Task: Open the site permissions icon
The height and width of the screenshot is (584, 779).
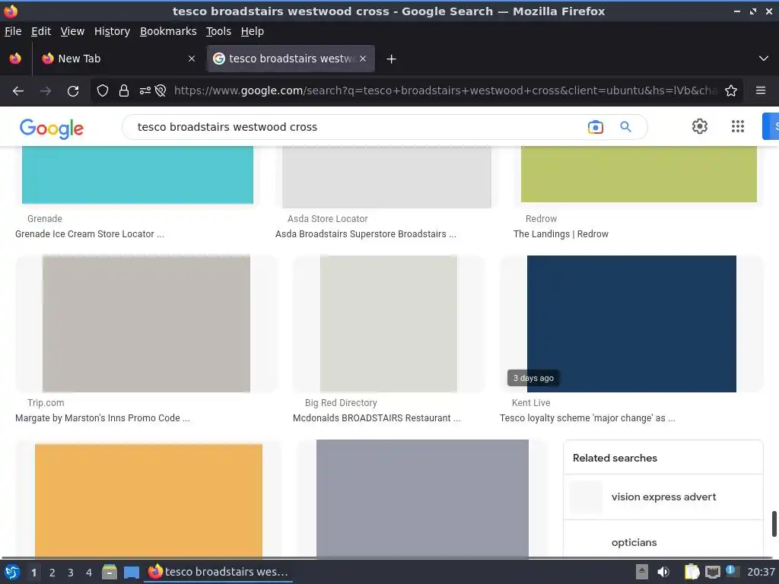Action: pos(145,90)
